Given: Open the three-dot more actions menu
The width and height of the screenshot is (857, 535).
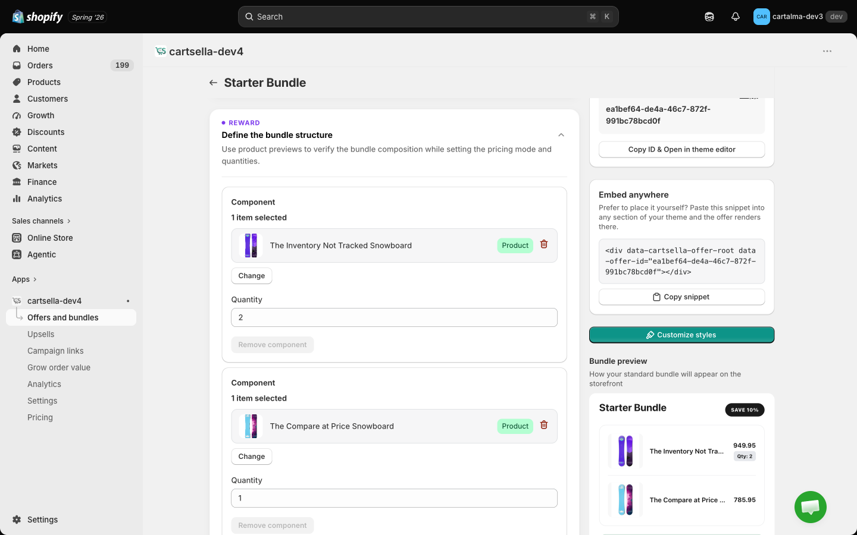Looking at the screenshot, I should coord(827,51).
